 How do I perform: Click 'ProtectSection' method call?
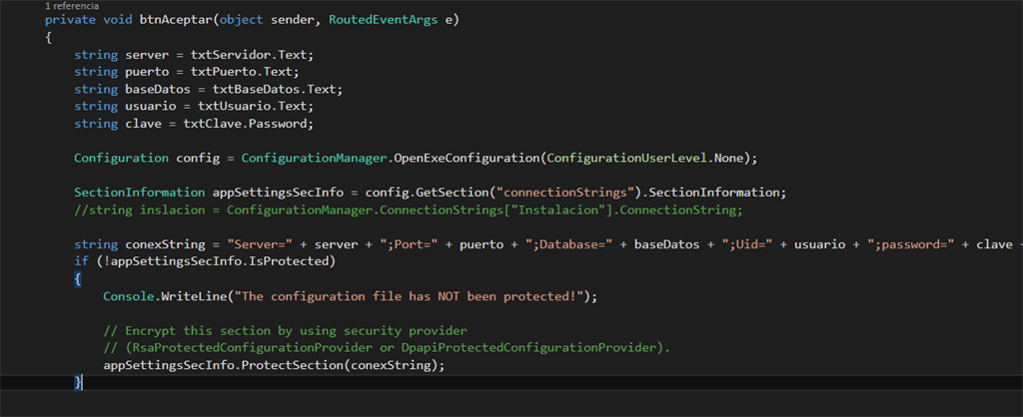click(293, 365)
